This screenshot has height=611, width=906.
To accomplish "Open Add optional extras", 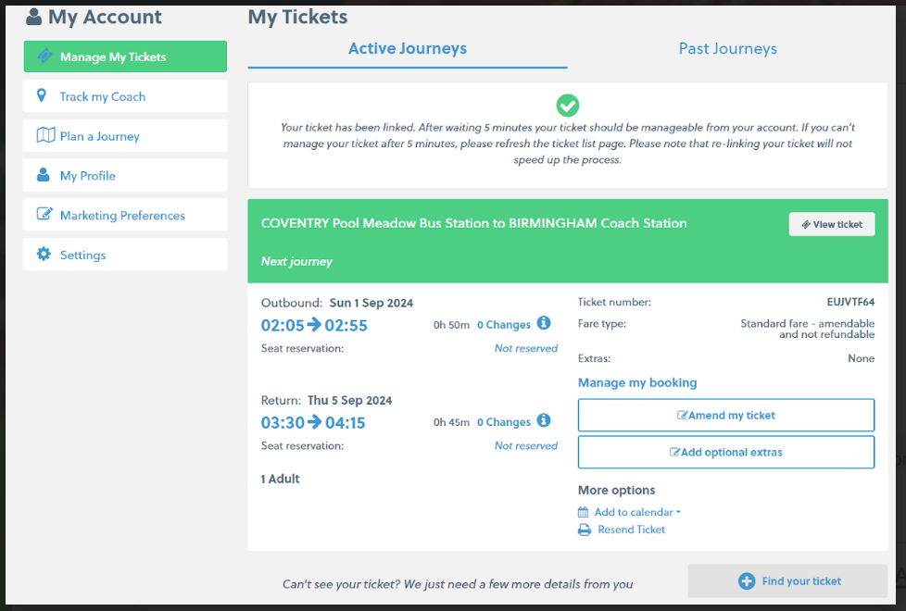I will 725,452.
